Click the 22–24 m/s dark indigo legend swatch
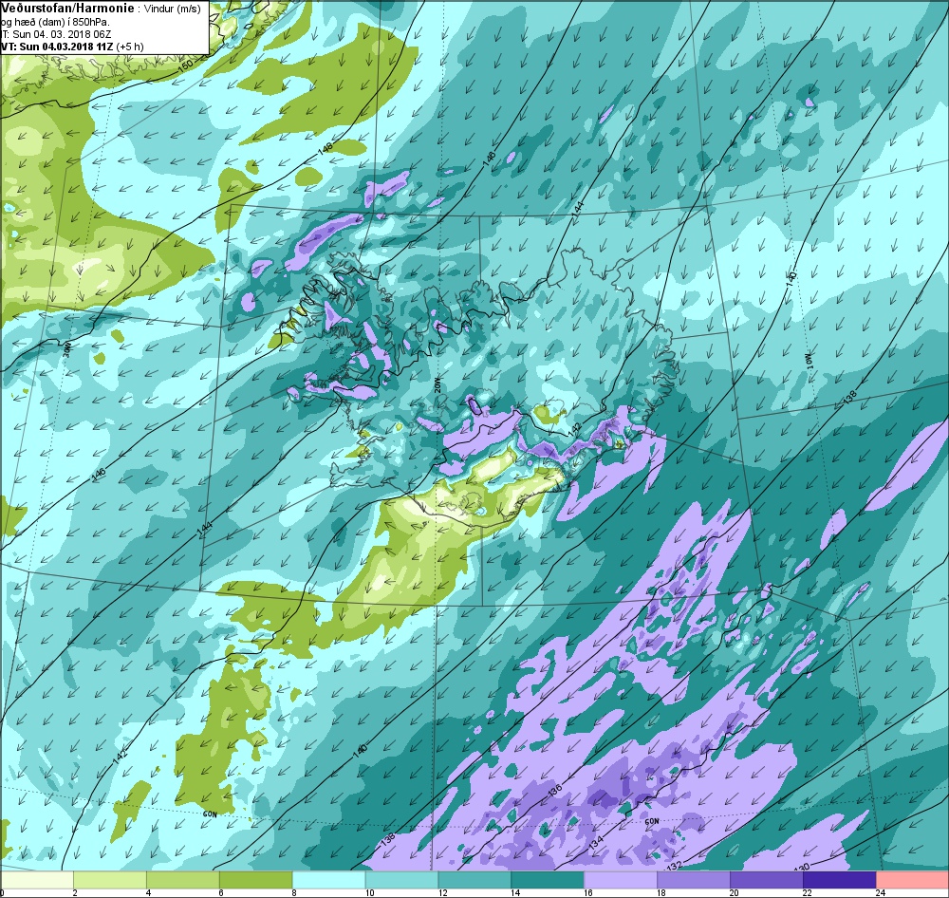This screenshot has width=949, height=898. click(840, 880)
